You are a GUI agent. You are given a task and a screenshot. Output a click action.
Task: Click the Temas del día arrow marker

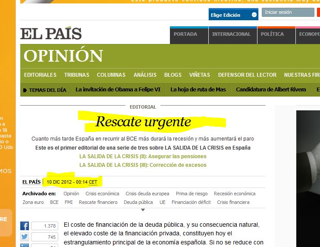tap(25, 90)
